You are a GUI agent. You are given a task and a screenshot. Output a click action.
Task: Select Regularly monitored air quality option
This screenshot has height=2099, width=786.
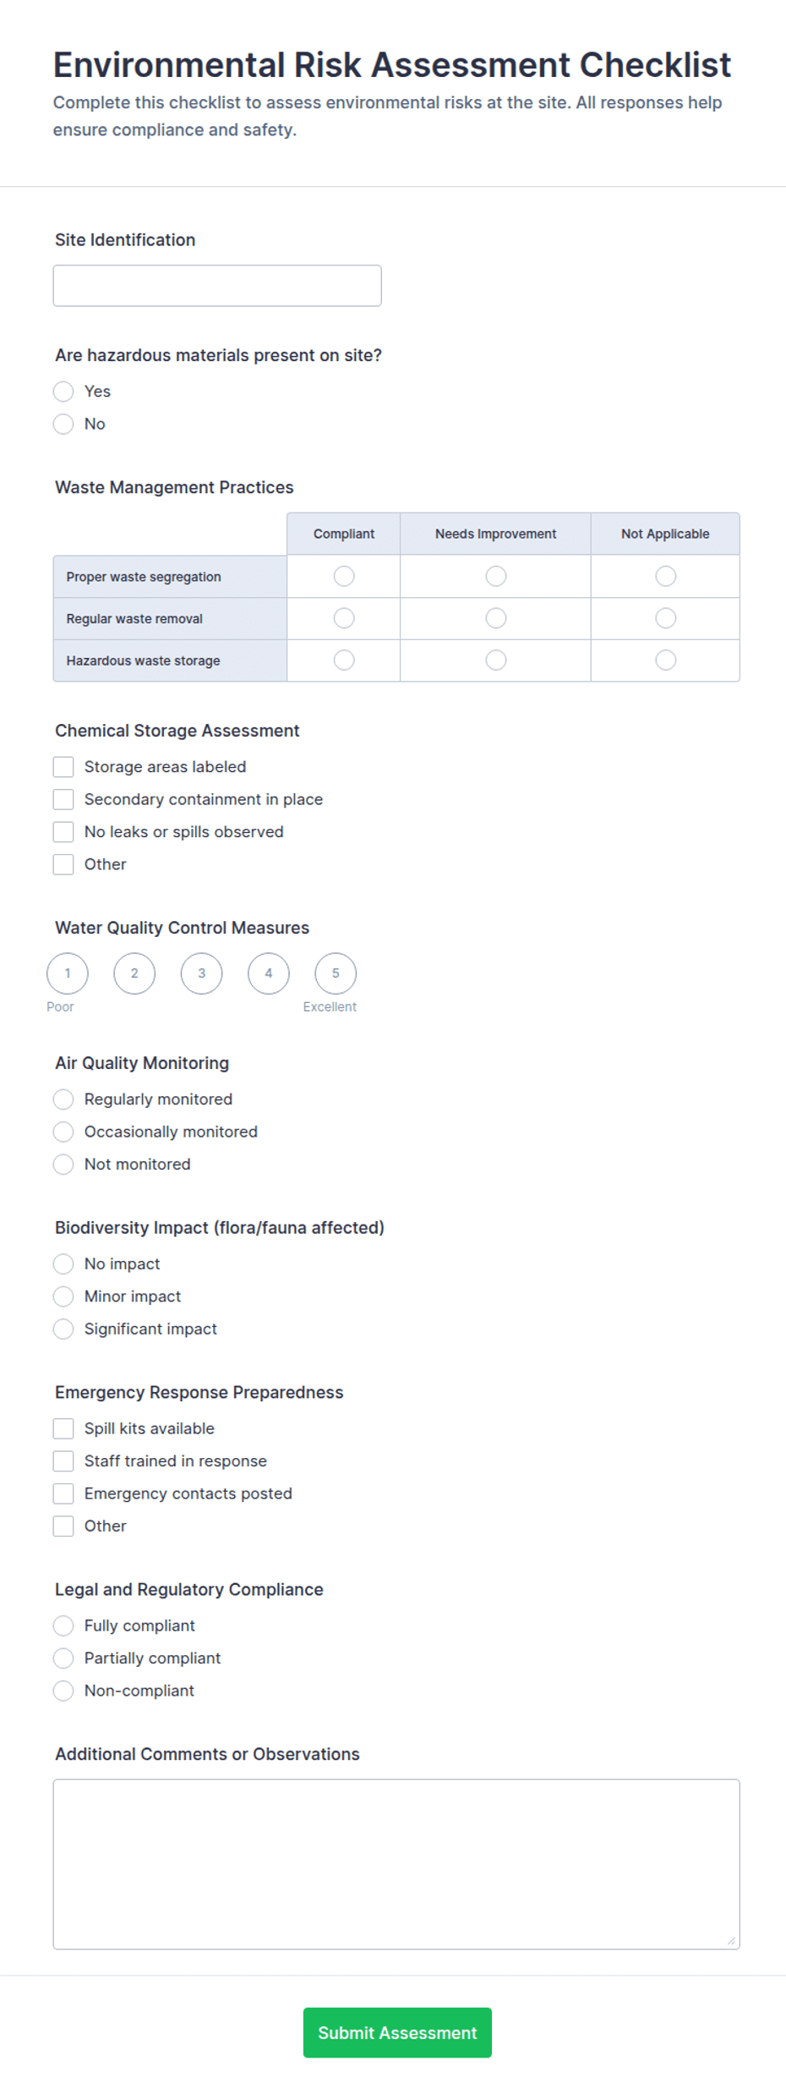[63, 1099]
